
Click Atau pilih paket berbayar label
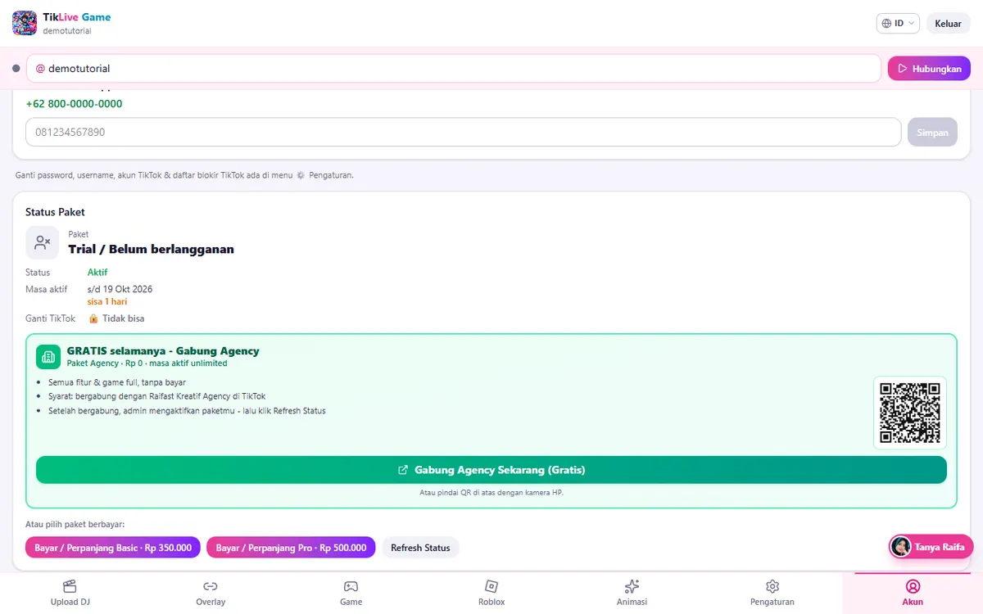click(75, 524)
